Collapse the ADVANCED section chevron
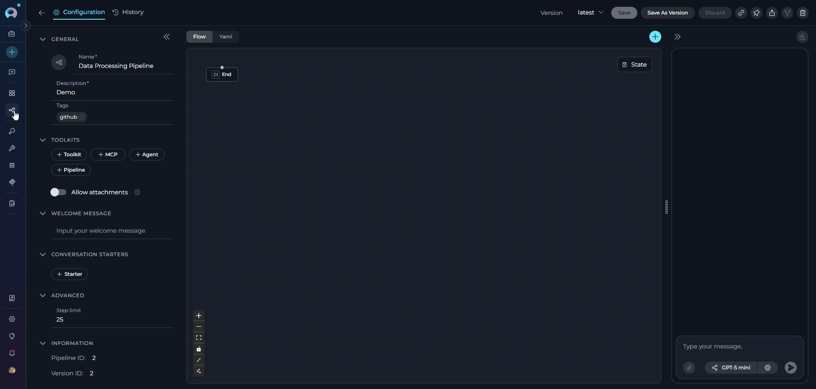This screenshot has width=816, height=389. pyautogui.click(x=43, y=295)
